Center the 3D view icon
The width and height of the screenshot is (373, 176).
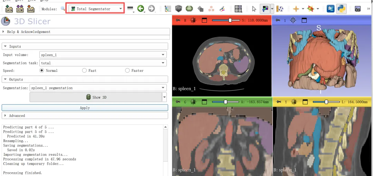point(293,20)
